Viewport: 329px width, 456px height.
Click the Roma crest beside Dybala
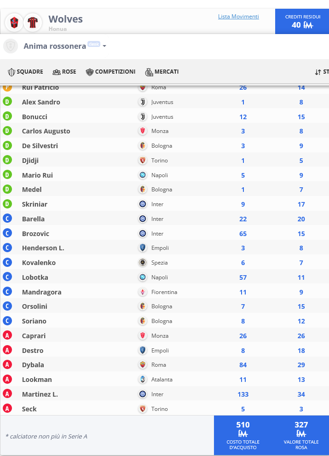(x=143, y=365)
